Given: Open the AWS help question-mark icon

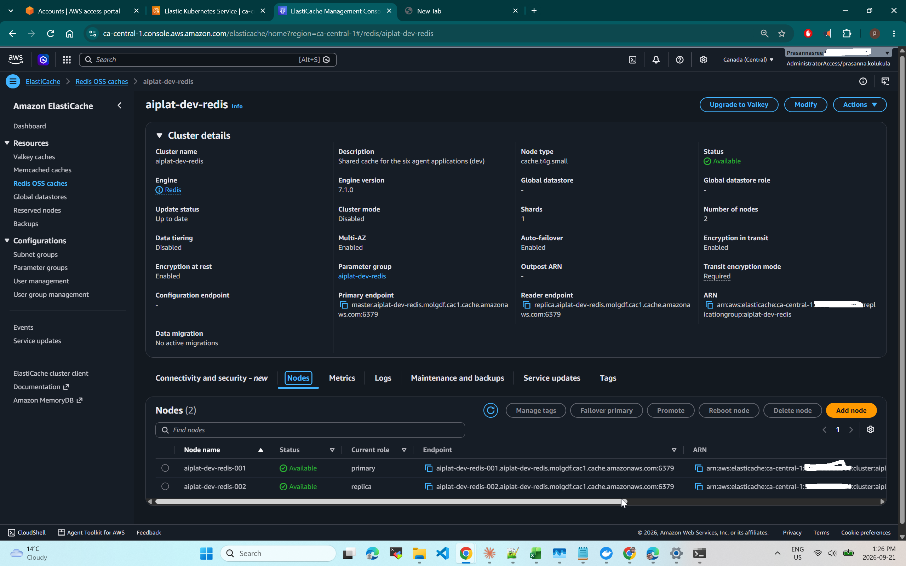Looking at the screenshot, I should pos(679,59).
